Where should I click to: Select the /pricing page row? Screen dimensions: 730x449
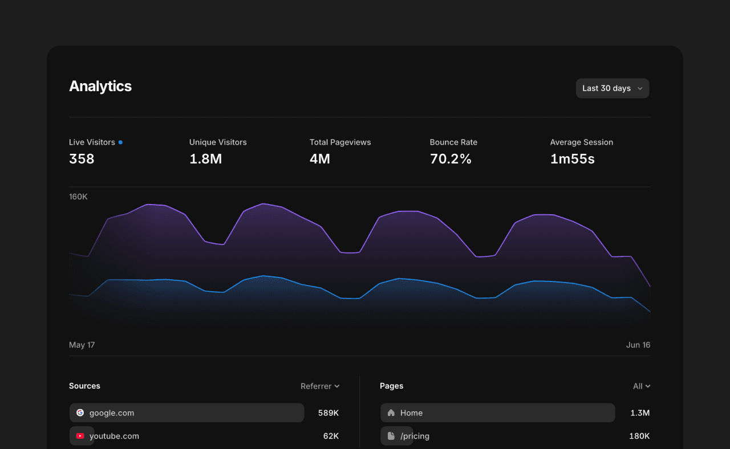pos(515,436)
